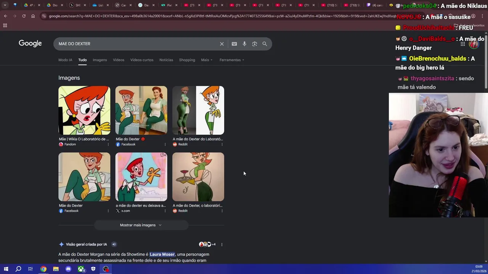Viewport: 488px width, 274px height.
Task: Open AI overview source icons +4
Action: tap(207, 244)
